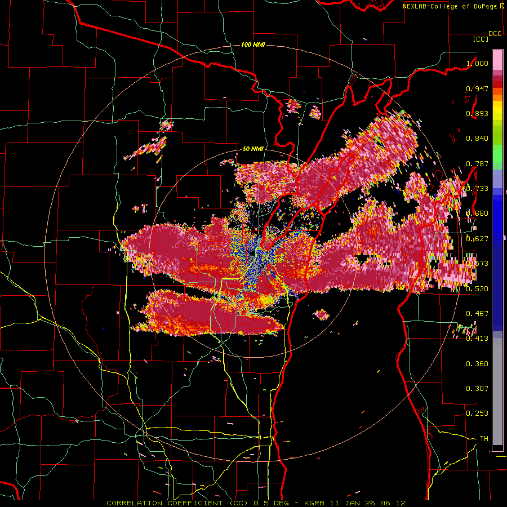Click the [CC] legend heading
Image resolution: width=507 pixels, height=507 pixels.
click(481, 39)
